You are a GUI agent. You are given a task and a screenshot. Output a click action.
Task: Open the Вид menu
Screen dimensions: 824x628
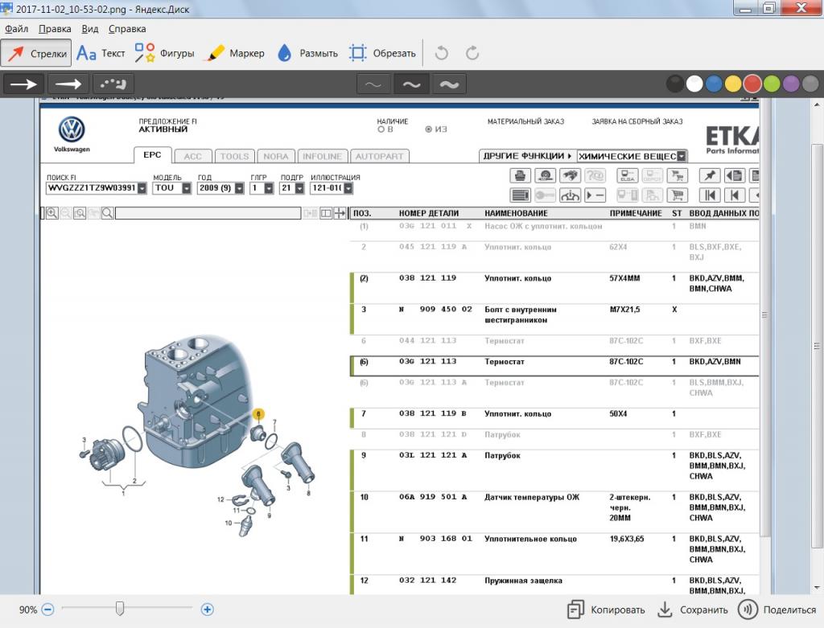(90, 29)
